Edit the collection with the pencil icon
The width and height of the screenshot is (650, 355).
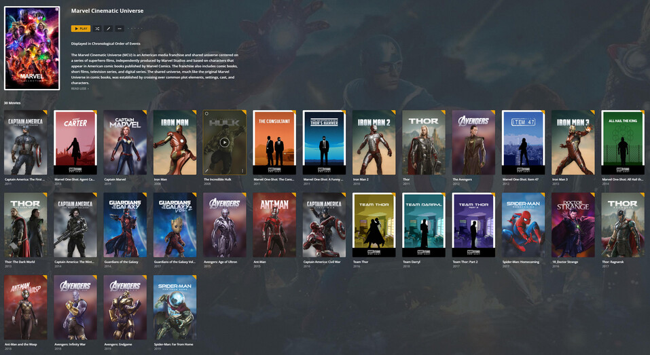tap(108, 29)
